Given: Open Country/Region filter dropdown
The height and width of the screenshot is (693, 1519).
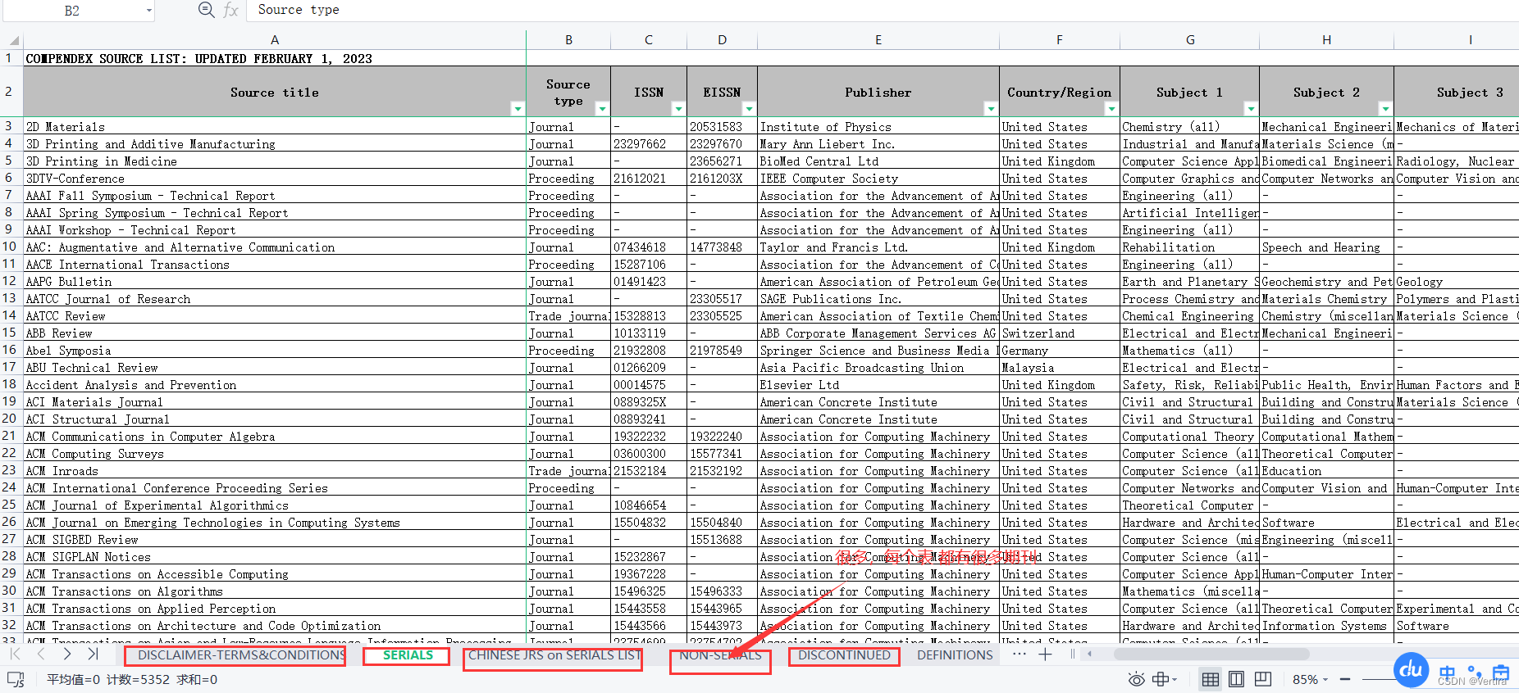Looking at the screenshot, I should pyautogui.click(x=1111, y=108).
